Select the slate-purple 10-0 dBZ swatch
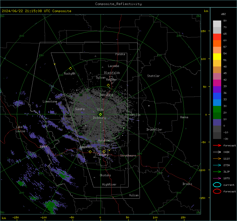Screen dimensions: 237x221 tap(217, 122)
